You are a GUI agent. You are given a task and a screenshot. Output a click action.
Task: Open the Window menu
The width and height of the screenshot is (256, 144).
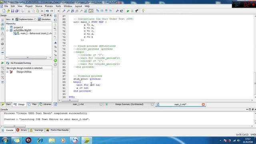point(68,6)
